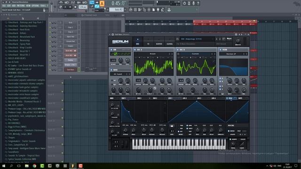Open Windows Start menu
The width and height of the screenshot is (301, 169).
[x=4, y=166]
